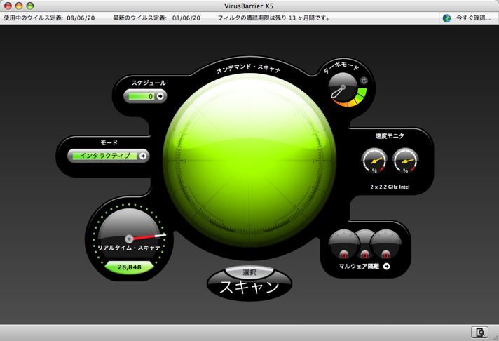Click the globe icon beside 今すぐ確認
Viewport: 499px width, 341px height.
446,18
